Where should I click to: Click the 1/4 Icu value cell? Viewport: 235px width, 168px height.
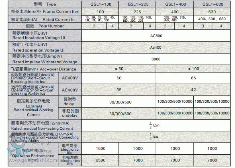[156, 137]
